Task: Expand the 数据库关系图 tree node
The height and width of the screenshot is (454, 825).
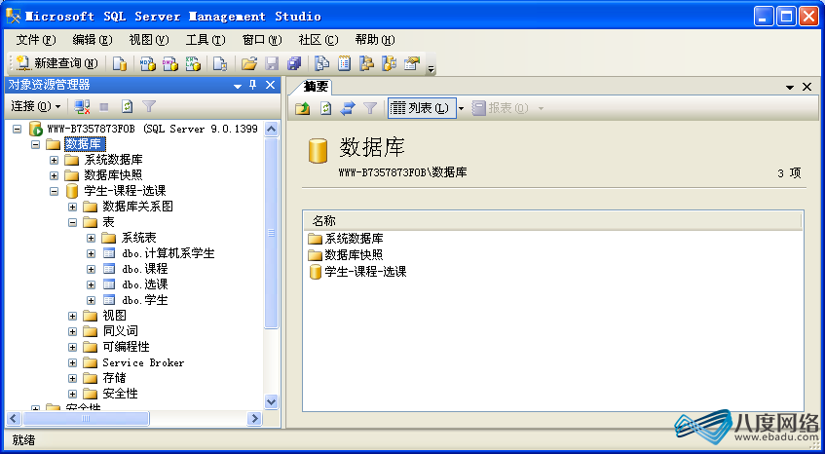Action: click(73, 207)
